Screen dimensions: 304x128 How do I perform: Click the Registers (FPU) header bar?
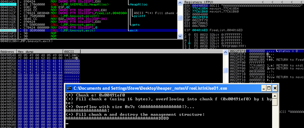tap(244, 2)
